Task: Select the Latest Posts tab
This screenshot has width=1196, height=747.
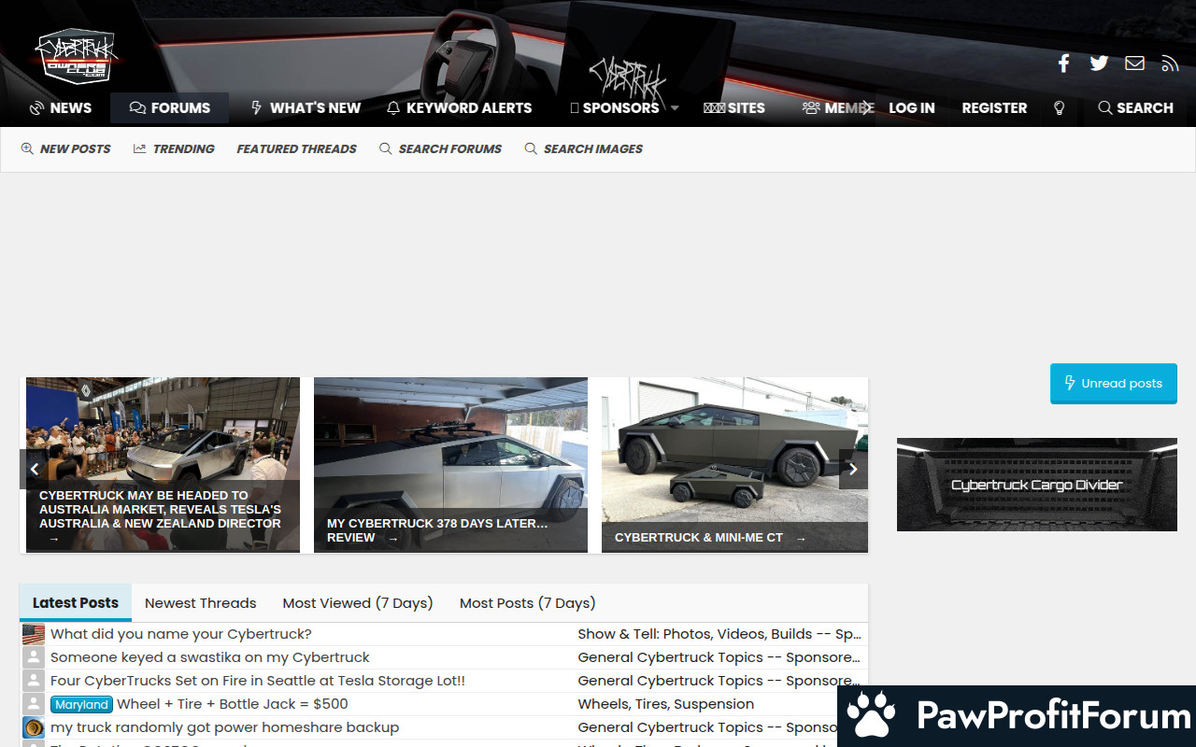Action: coord(76,603)
